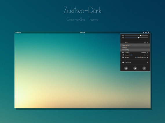
Task: Click the battery icon in top bar
Action: pos(148,32)
